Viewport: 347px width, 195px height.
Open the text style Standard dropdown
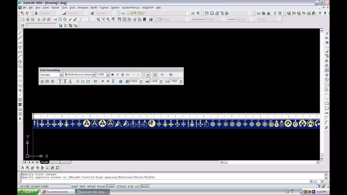[x=61, y=75]
